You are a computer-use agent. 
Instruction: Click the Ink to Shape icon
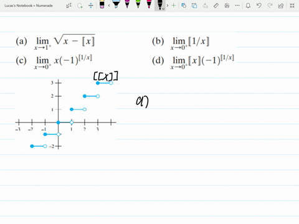(x=194, y=6)
